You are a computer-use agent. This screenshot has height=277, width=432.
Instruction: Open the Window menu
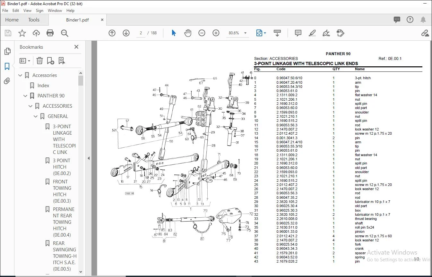pos(55,11)
